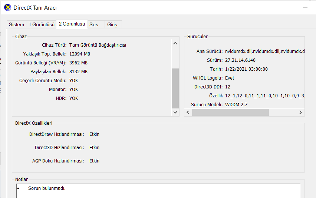Switch to the Sistem tab
Image resolution: width=316 pixels, height=198 pixels.
pyautogui.click(x=16, y=24)
